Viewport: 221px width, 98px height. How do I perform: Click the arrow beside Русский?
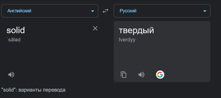(x=205, y=11)
